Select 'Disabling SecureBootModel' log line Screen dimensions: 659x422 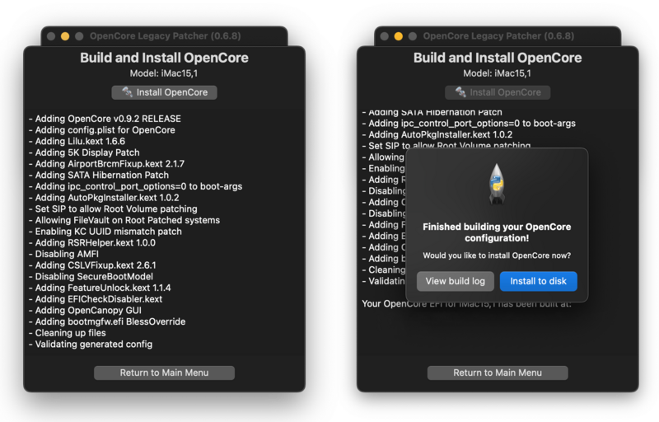(91, 277)
